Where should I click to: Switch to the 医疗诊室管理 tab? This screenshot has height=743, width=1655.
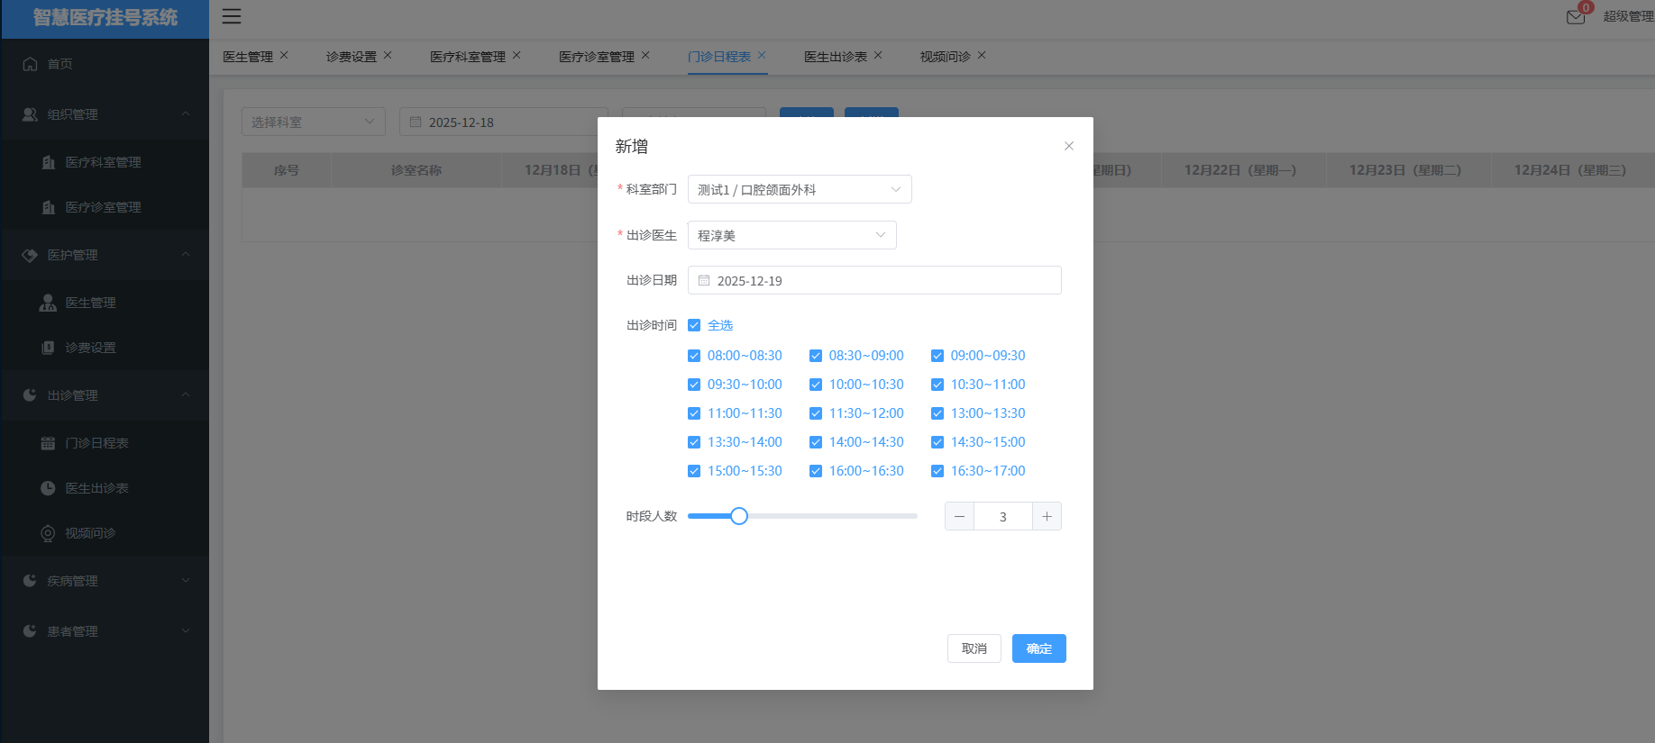597,57
